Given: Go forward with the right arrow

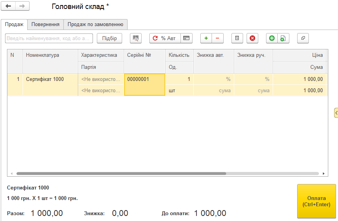Looking at the screenshot, I should [22, 6].
